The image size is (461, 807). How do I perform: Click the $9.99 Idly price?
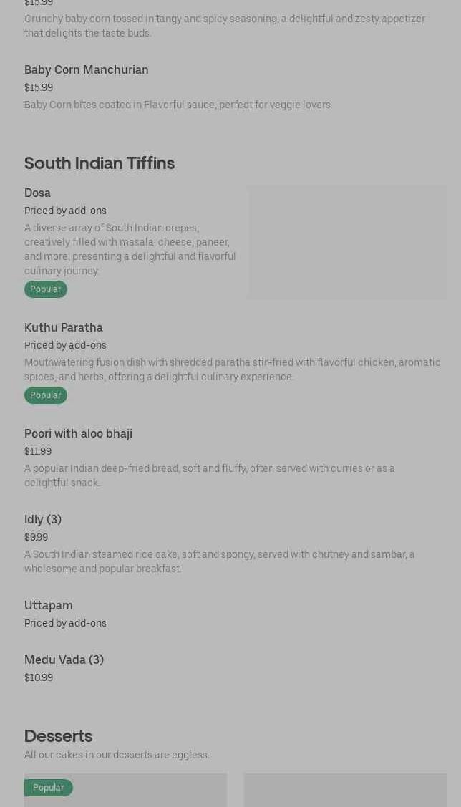tap(37, 537)
